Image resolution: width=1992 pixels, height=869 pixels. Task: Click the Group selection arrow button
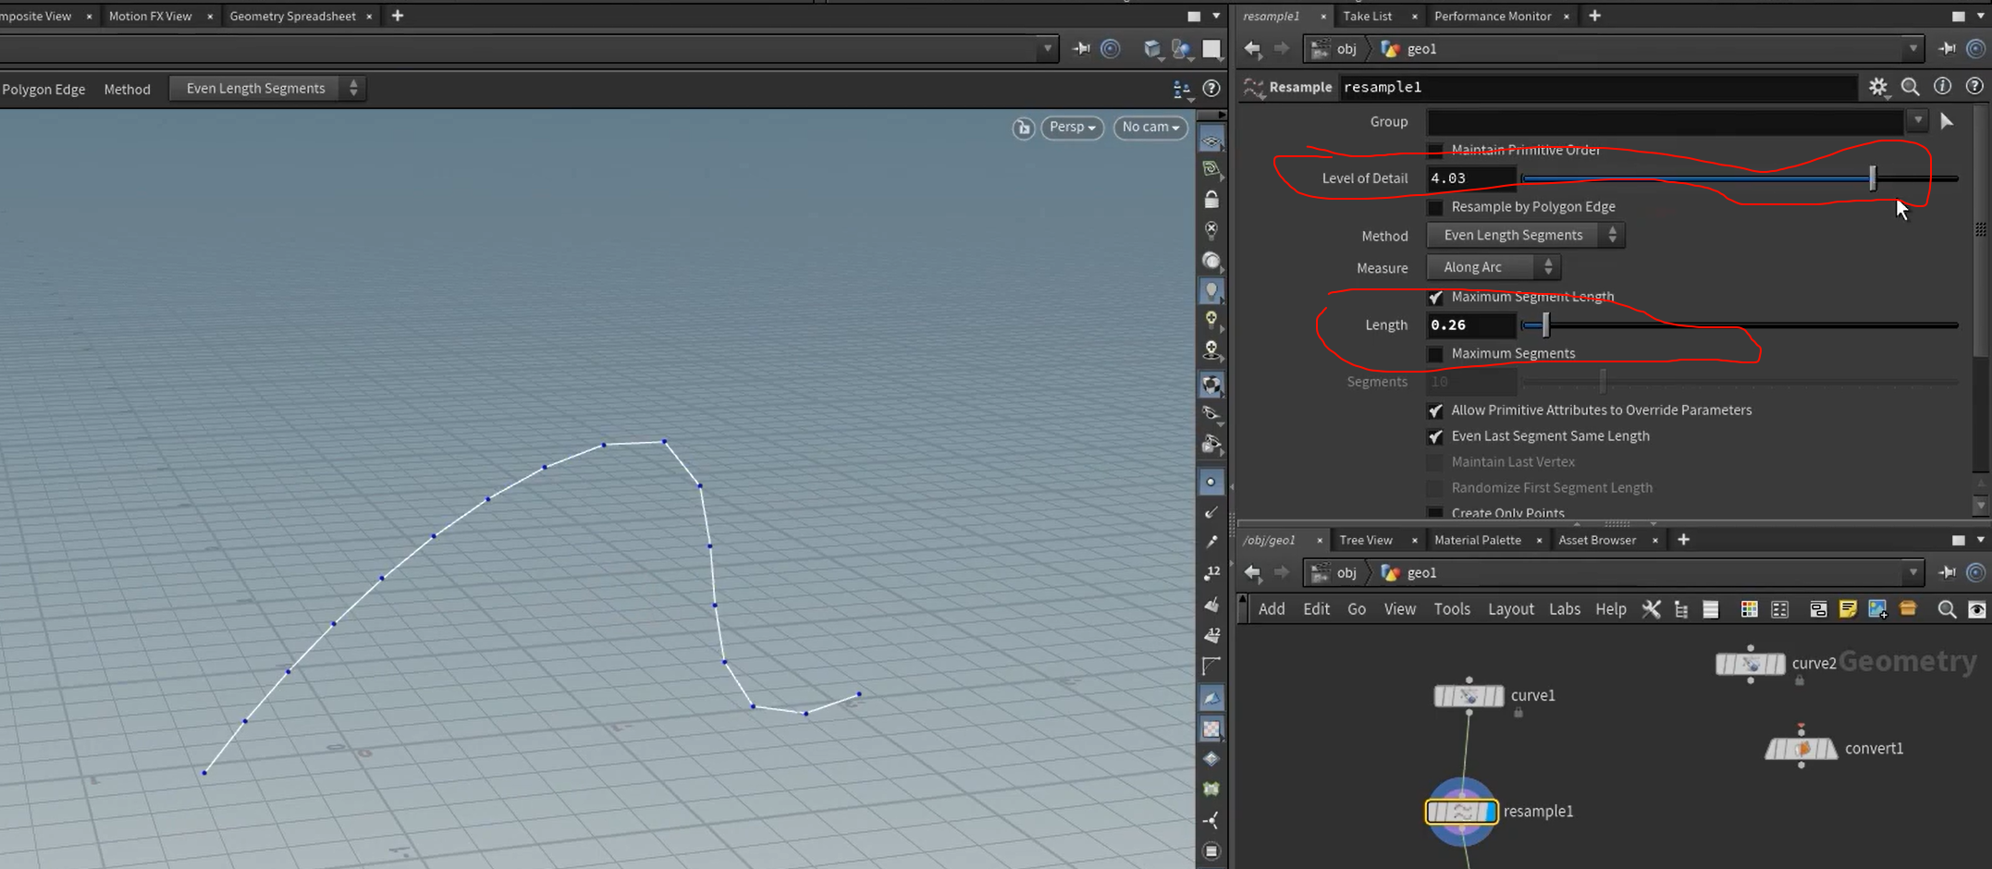click(x=1947, y=121)
